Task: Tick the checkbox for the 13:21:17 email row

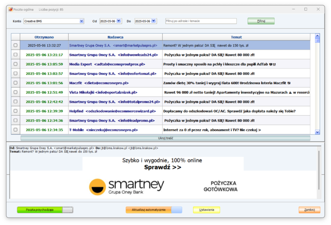Action: [x=16, y=54]
